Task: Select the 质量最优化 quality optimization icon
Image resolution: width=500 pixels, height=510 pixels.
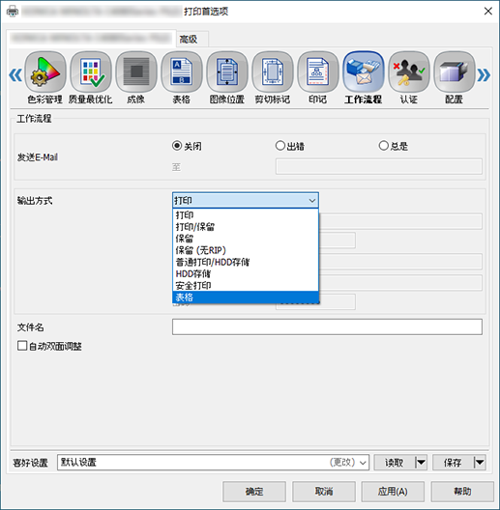Action: pos(91,71)
